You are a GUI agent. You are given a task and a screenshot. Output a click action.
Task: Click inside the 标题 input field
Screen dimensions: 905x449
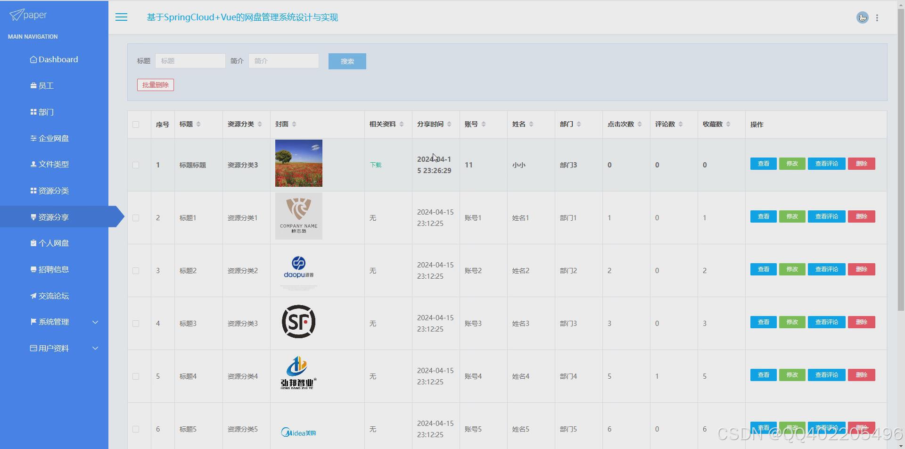(190, 60)
